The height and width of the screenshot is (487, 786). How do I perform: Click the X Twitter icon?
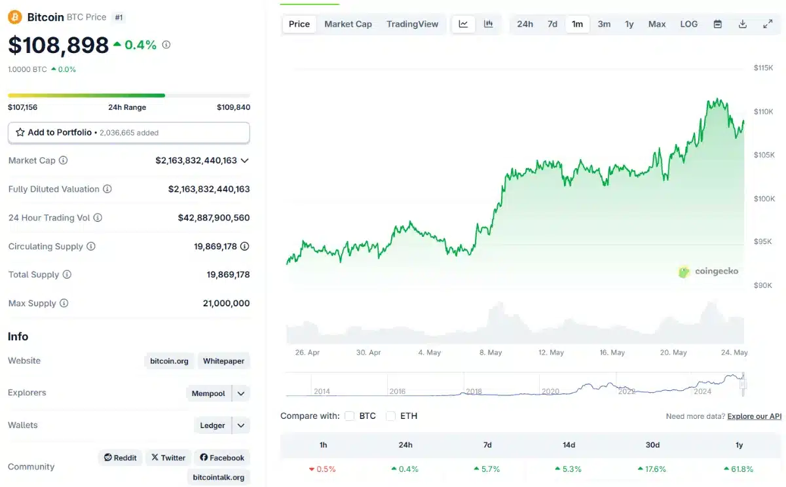click(x=155, y=458)
